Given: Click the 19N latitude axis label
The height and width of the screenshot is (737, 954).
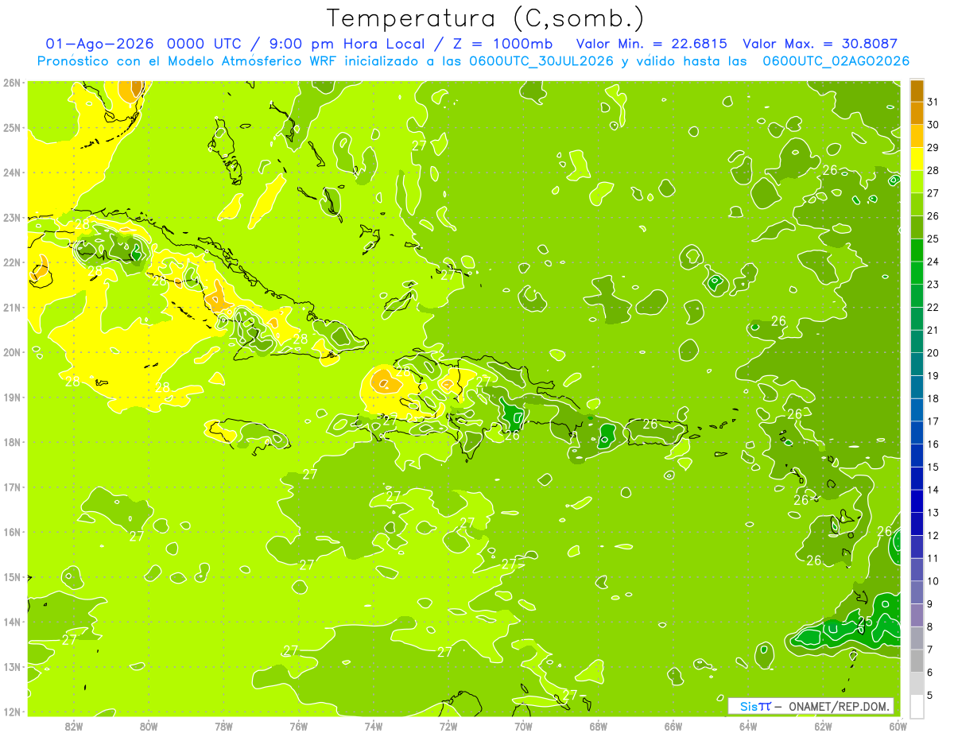Looking at the screenshot, I should [12, 397].
